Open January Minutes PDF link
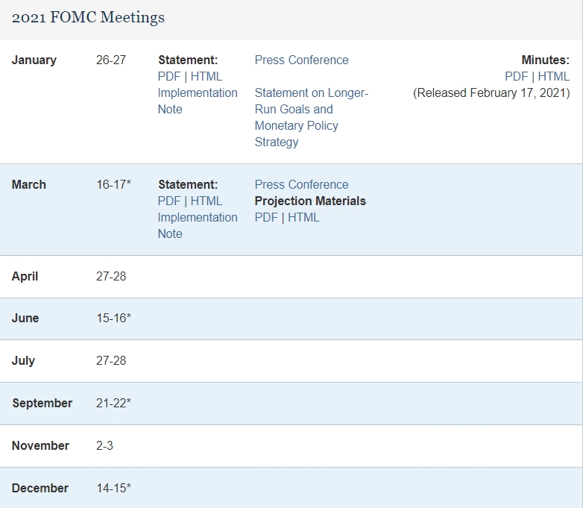The height and width of the screenshot is (508, 583). point(516,76)
